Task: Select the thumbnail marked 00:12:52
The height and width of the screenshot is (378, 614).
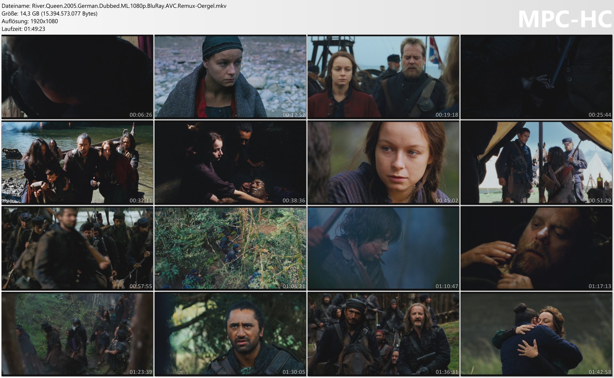Action: (230, 77)
